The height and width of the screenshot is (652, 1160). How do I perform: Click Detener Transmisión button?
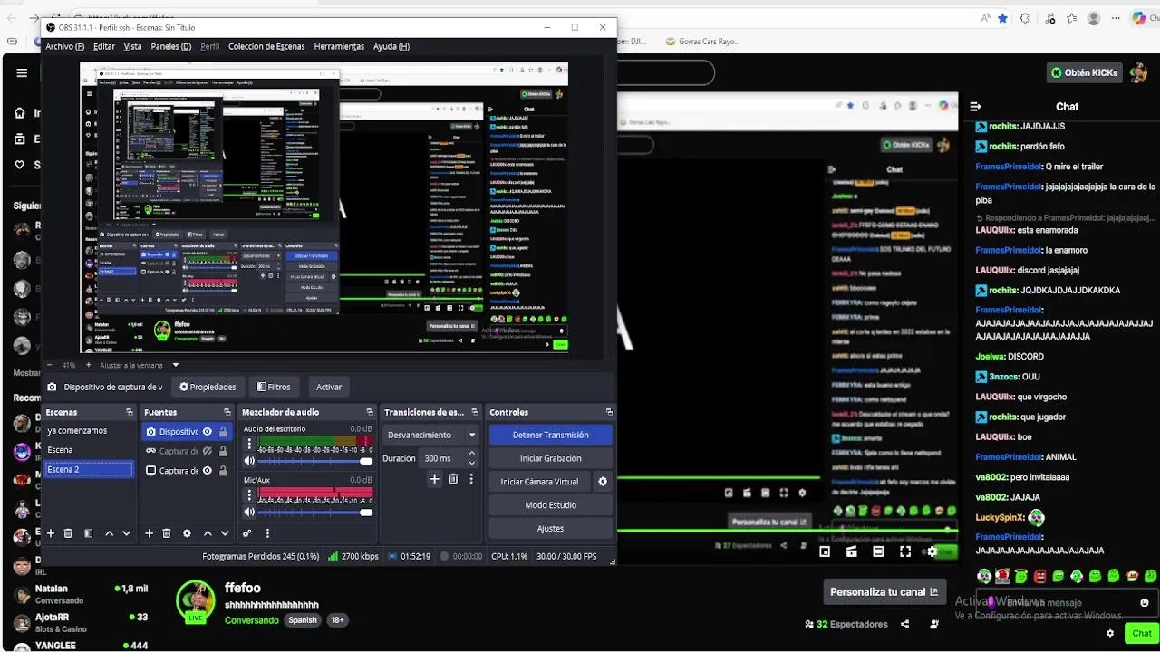(550, 435)
